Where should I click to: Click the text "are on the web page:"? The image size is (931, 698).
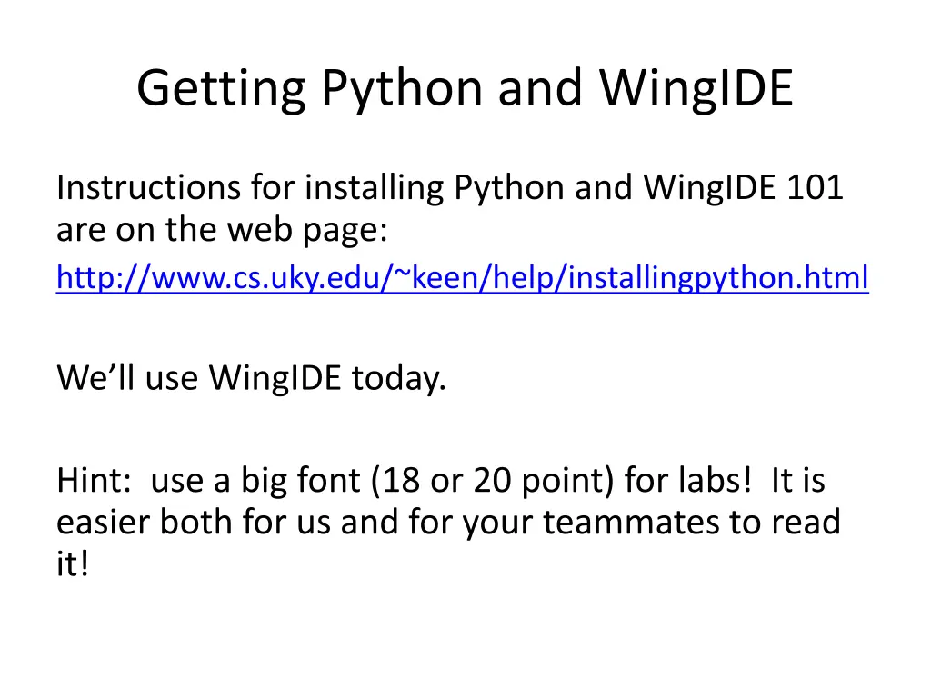click(x=222, y=229)
